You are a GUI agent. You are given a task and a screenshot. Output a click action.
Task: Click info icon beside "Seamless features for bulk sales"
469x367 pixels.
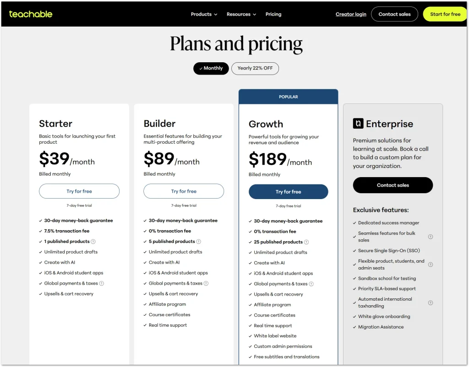[x=431, y=237]
